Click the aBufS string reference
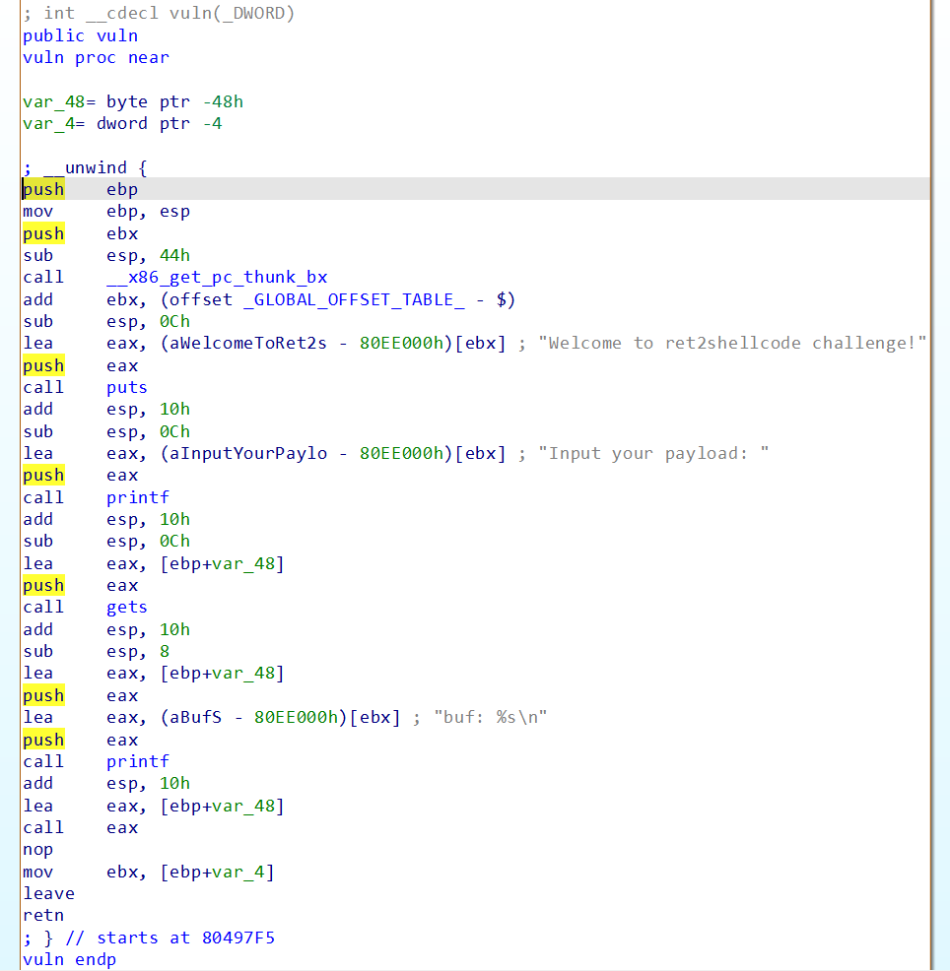 click(x=195, y=717)
